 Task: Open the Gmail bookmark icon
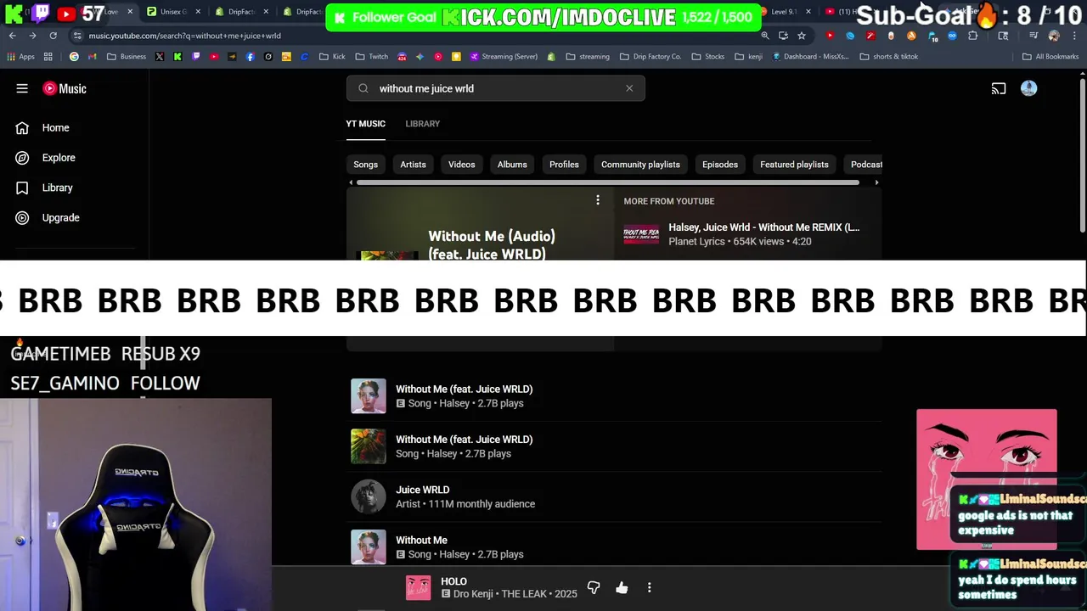[x=93, y=57]
